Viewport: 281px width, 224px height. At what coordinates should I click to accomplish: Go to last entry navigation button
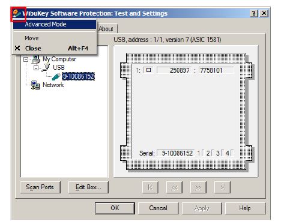point(222,187)
